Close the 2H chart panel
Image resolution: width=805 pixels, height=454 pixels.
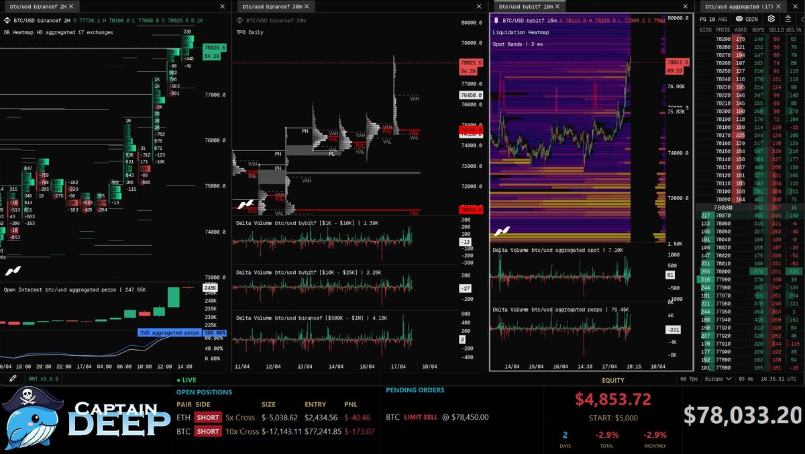tap(223, 6)
